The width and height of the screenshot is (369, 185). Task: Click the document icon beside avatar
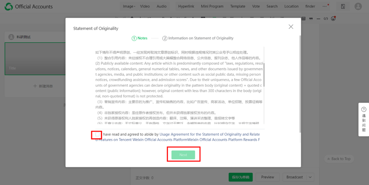tap(343, 6)
